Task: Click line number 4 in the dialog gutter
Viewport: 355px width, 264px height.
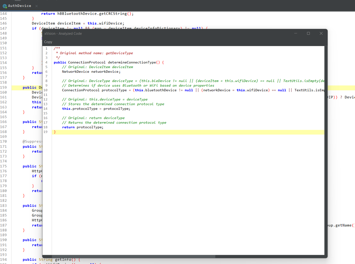Action: tap(46, 62)
